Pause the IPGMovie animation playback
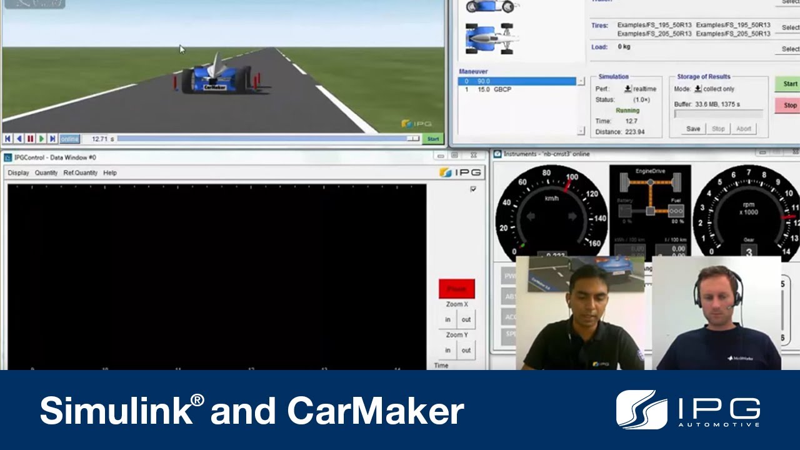The width and height of the screenshot is (800, 450). point(30,139)
